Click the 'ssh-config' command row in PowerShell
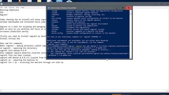Screen dimensions: 169x95 point(87,18)
